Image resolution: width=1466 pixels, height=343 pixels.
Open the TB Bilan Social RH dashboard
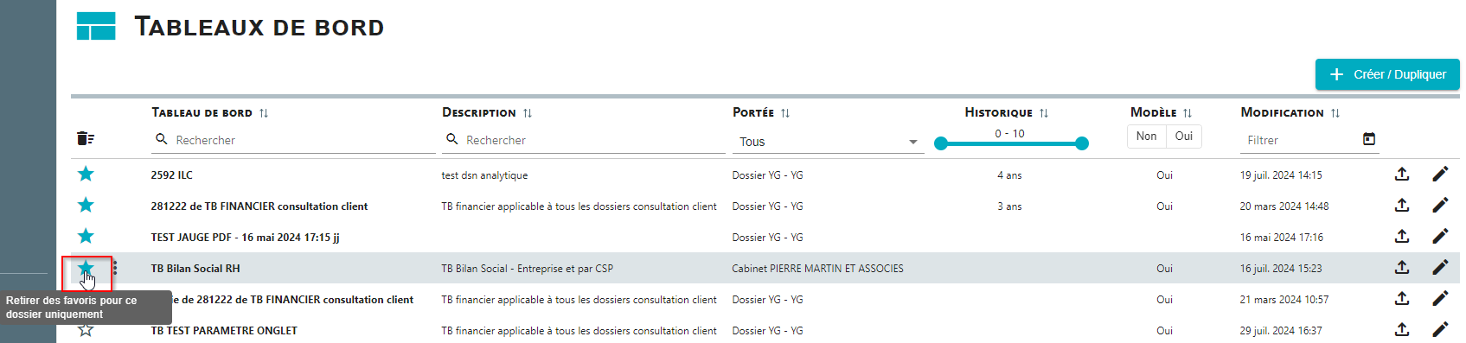(x=195, y=269)
